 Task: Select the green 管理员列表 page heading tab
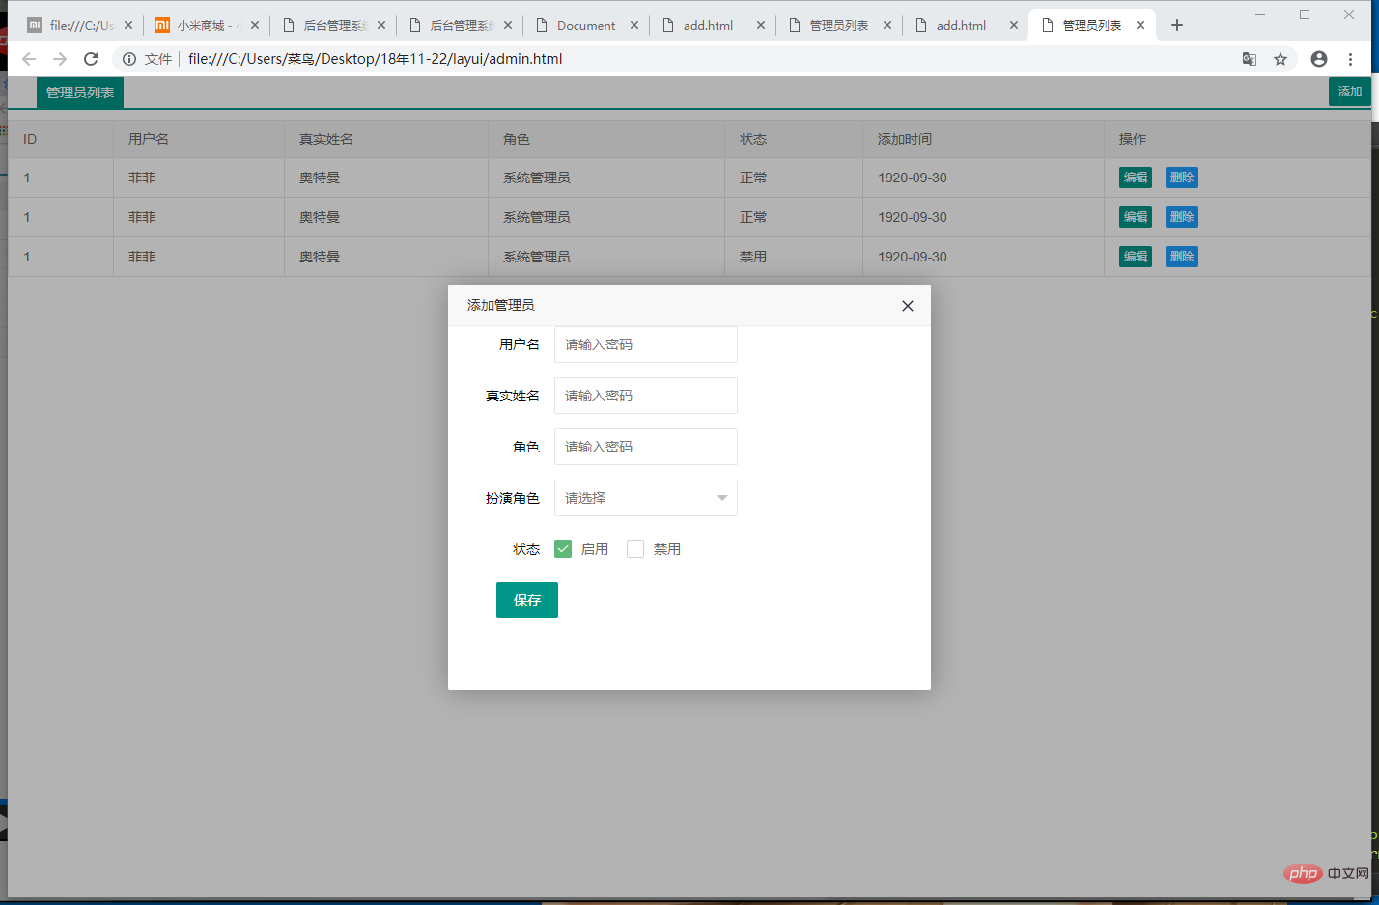[80, 93]
